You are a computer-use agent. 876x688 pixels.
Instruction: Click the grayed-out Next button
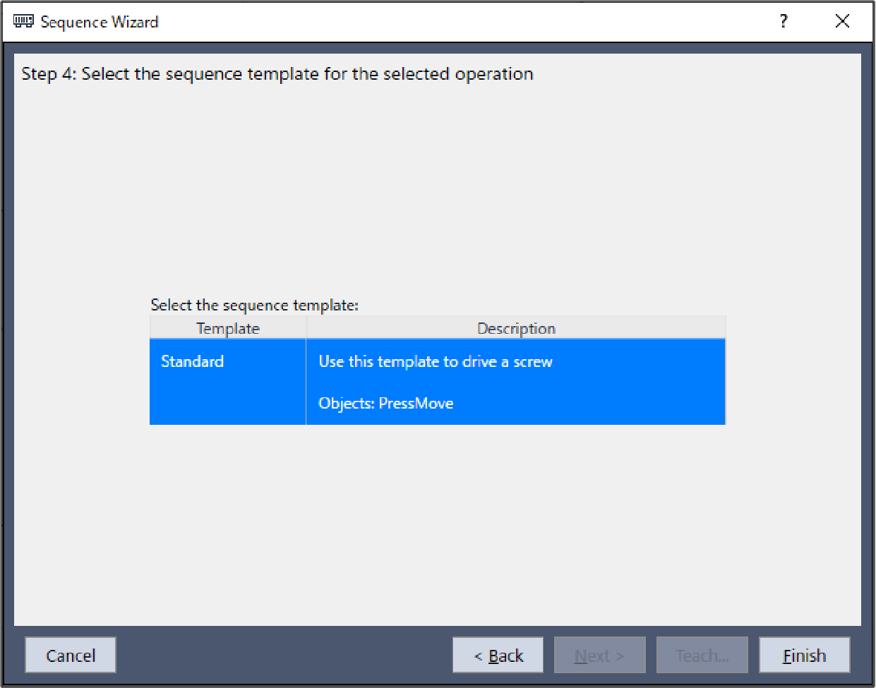pos(599,656)
